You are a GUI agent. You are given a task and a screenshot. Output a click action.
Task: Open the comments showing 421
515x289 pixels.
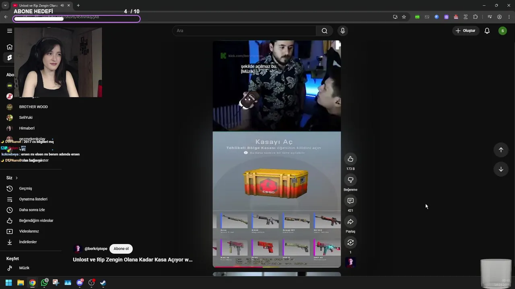[350, 201]
